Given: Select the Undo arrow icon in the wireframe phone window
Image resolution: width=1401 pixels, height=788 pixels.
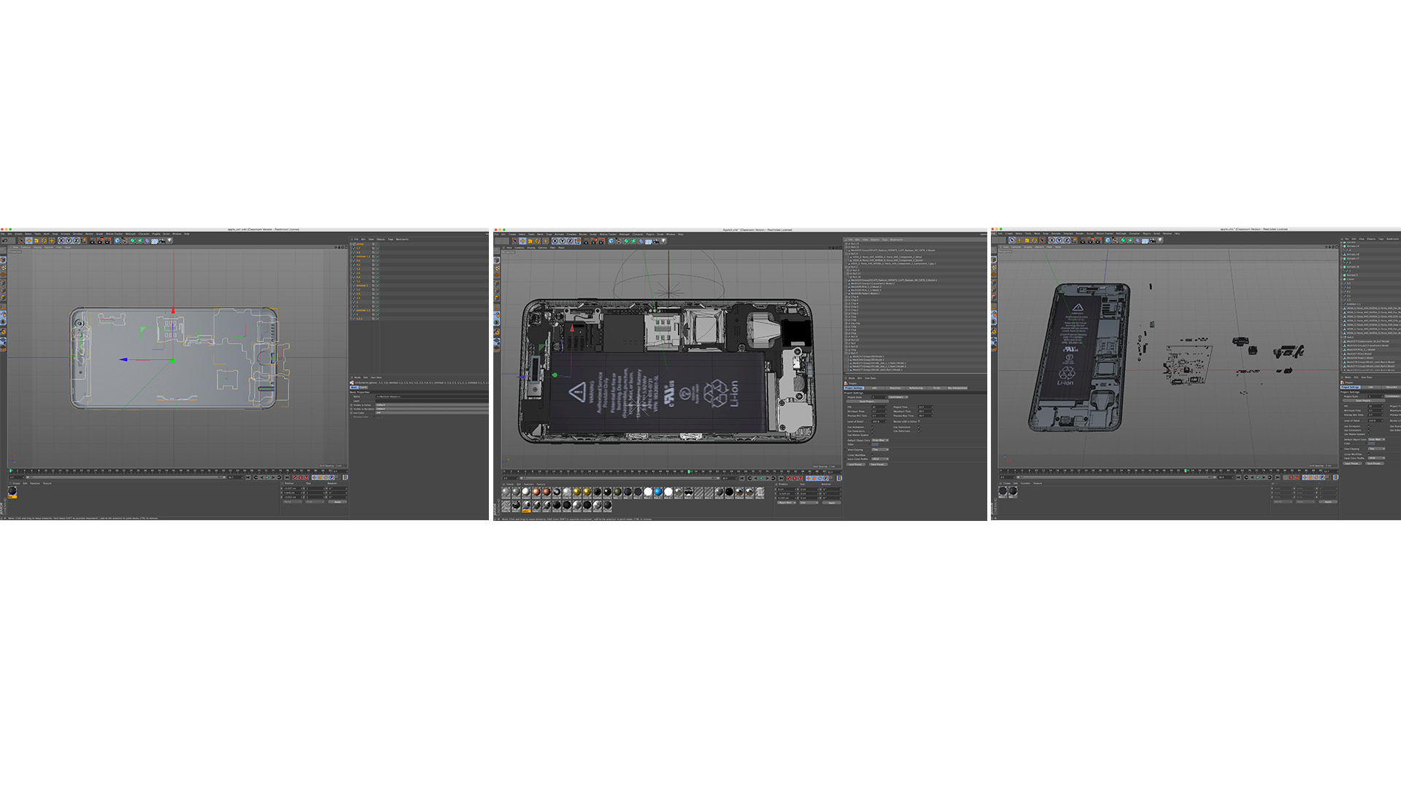Looking at the screenshot, I should pyautogui.click(x=4, y=241).
